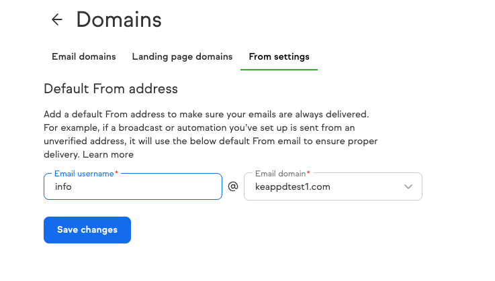495x281 pixels.
Task: Open the Email domain combo box
Action: click(x=333, y=186)
